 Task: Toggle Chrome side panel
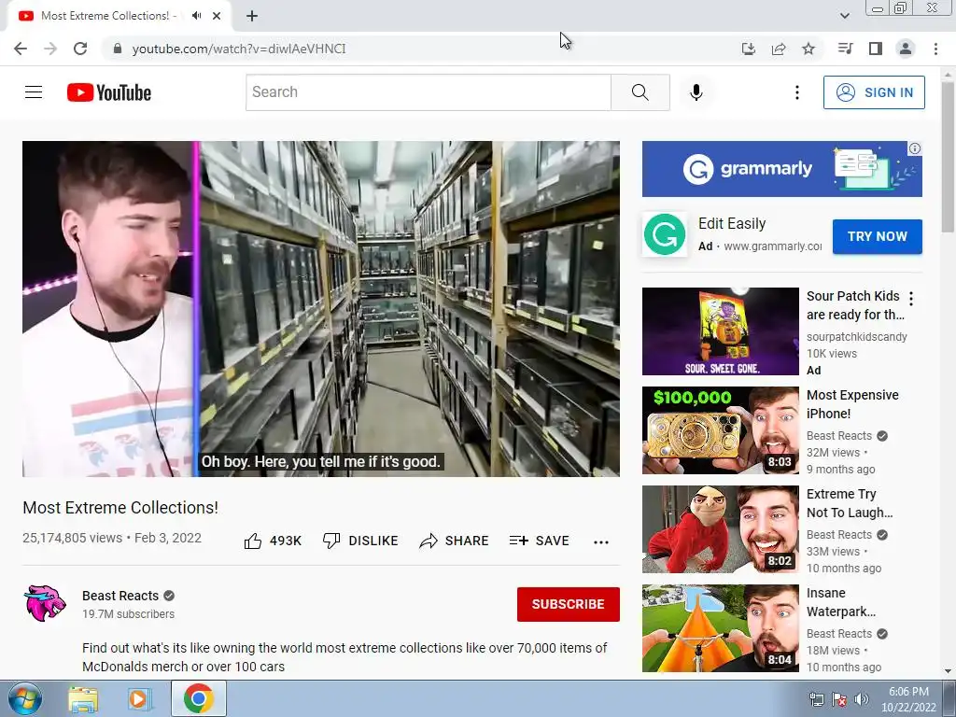(876, 49)
